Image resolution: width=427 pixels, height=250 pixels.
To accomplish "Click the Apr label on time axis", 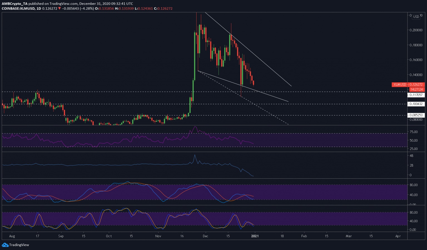I will (x=398, y=236).
